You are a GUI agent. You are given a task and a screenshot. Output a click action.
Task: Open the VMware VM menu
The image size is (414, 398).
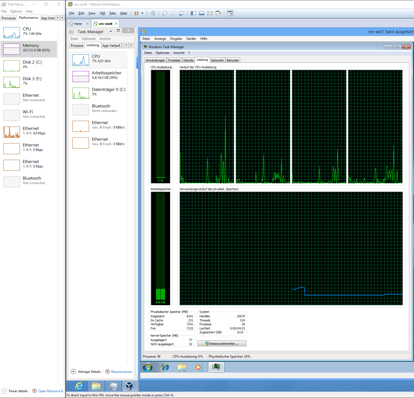point(102,13)
